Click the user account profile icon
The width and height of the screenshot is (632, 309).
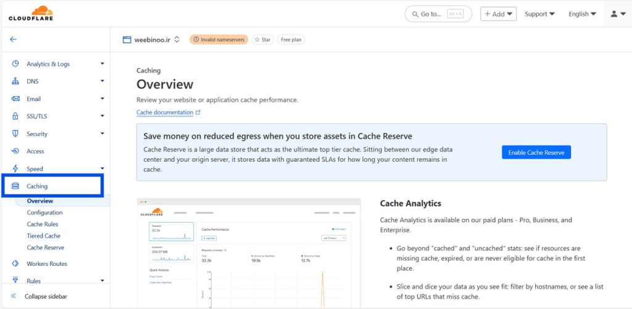(x=614, y=14)
